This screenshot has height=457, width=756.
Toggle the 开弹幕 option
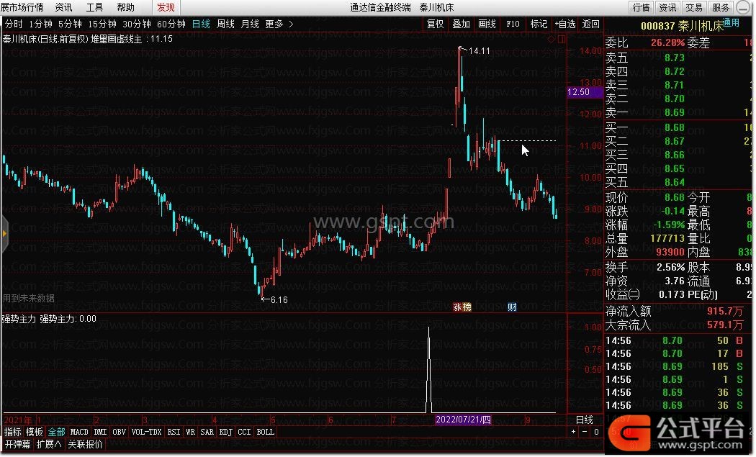pos(17,445)
